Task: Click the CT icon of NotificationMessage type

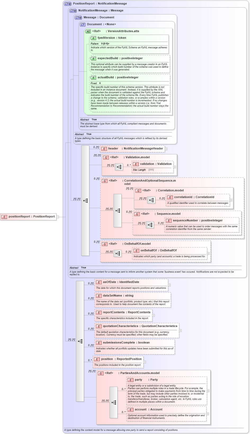Action: (73, 11)
